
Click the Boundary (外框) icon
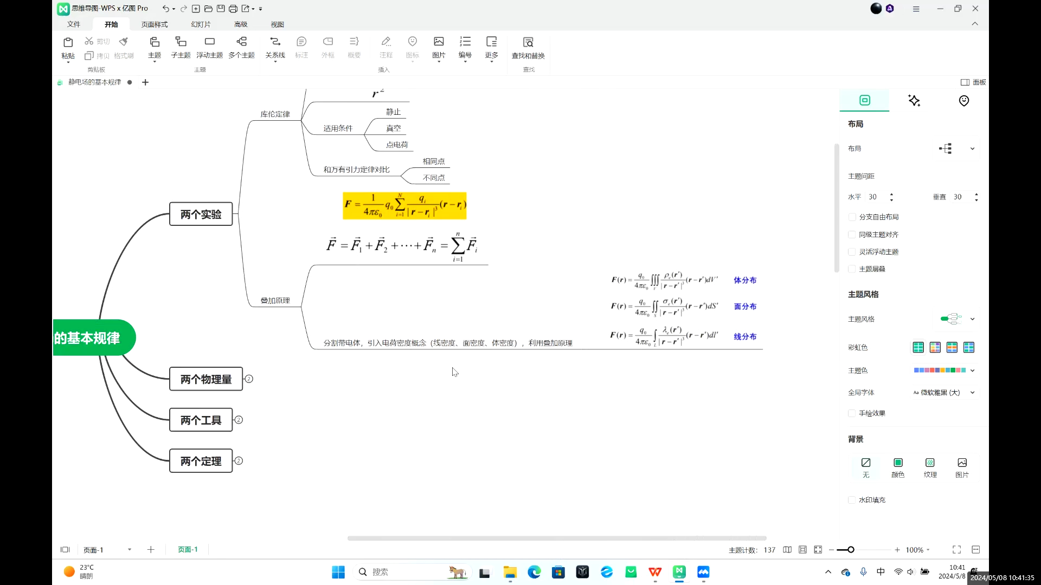pyautogui.click(x=328, y=42)
